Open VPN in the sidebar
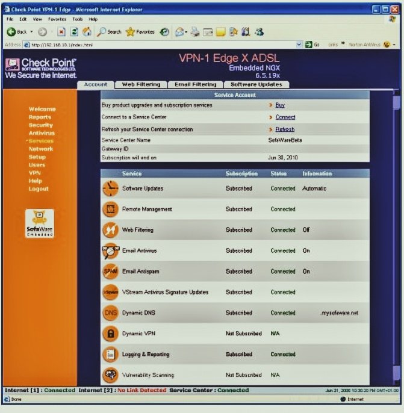This screenshot has width=404, height=413. pyautogui.click(x=35, y=173)
